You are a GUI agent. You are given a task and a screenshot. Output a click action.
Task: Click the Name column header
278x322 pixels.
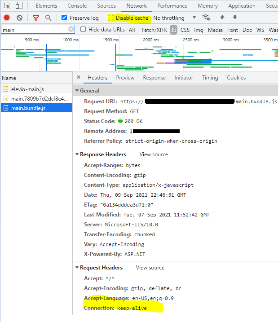pos(36,78)
